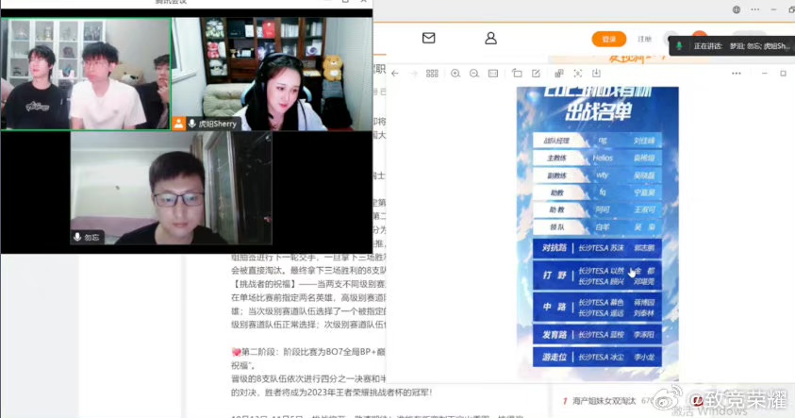Viewport: 795px width, 418px height.
Task: Open the mail envelope icon on Weibo
Action: (x=428, y=38)
